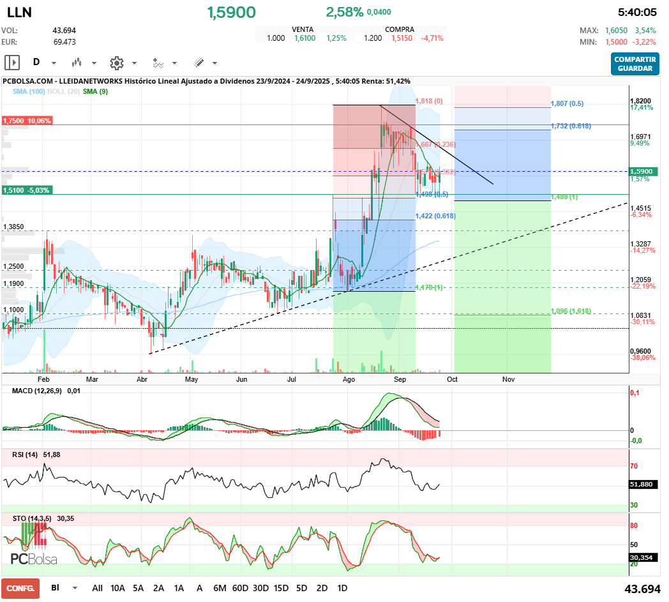Click the 1,807 (0.5) Fibonacci label
This screenshot has width=669, height=602.
pyautogui.click(x=567, y=103)
